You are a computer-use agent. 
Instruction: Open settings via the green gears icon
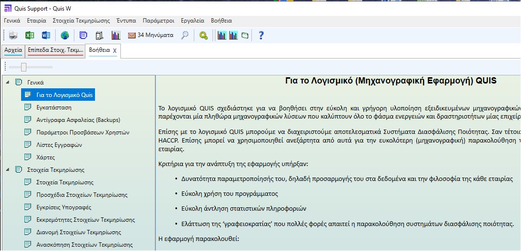point(203,35)
